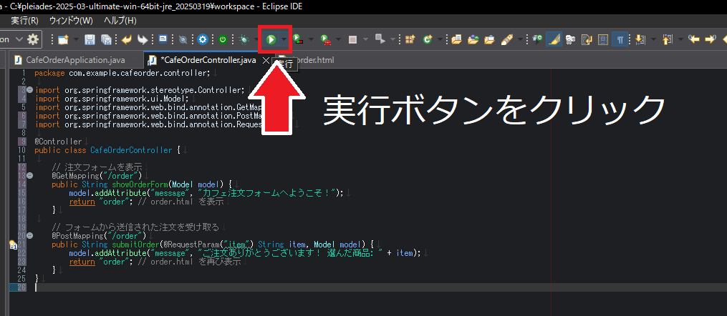Click the blue gear icon in toolbar
The image size is (727, 316).
[x=203, y=39]
